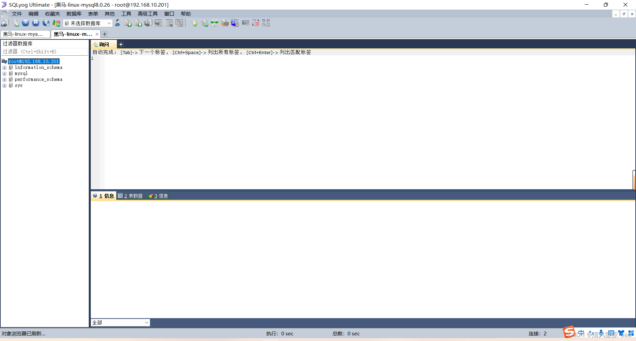Close the active 黑马-linux-m connection tab
Image resolution: width=636 pixels, height=341 pixels.
click(x=97, y=34)
